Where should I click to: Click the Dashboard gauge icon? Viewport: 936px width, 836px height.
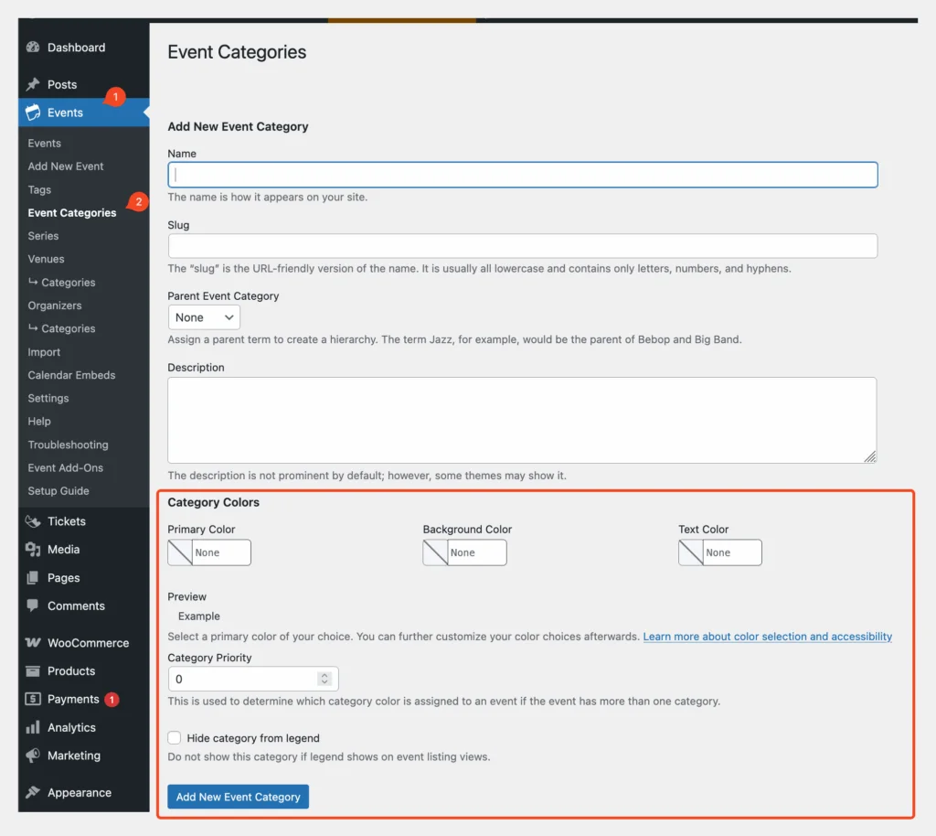pos(33,48)
